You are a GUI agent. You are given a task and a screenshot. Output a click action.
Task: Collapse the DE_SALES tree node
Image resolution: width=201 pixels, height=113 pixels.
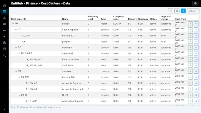click(19, 53)
